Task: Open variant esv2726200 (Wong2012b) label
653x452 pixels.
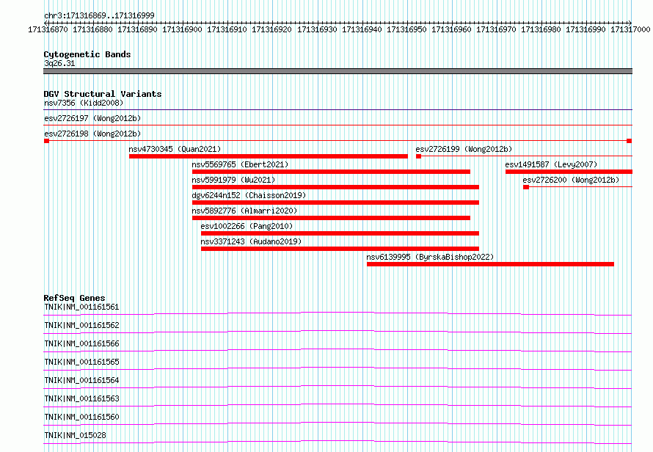Action: click(x=571, y=180)
